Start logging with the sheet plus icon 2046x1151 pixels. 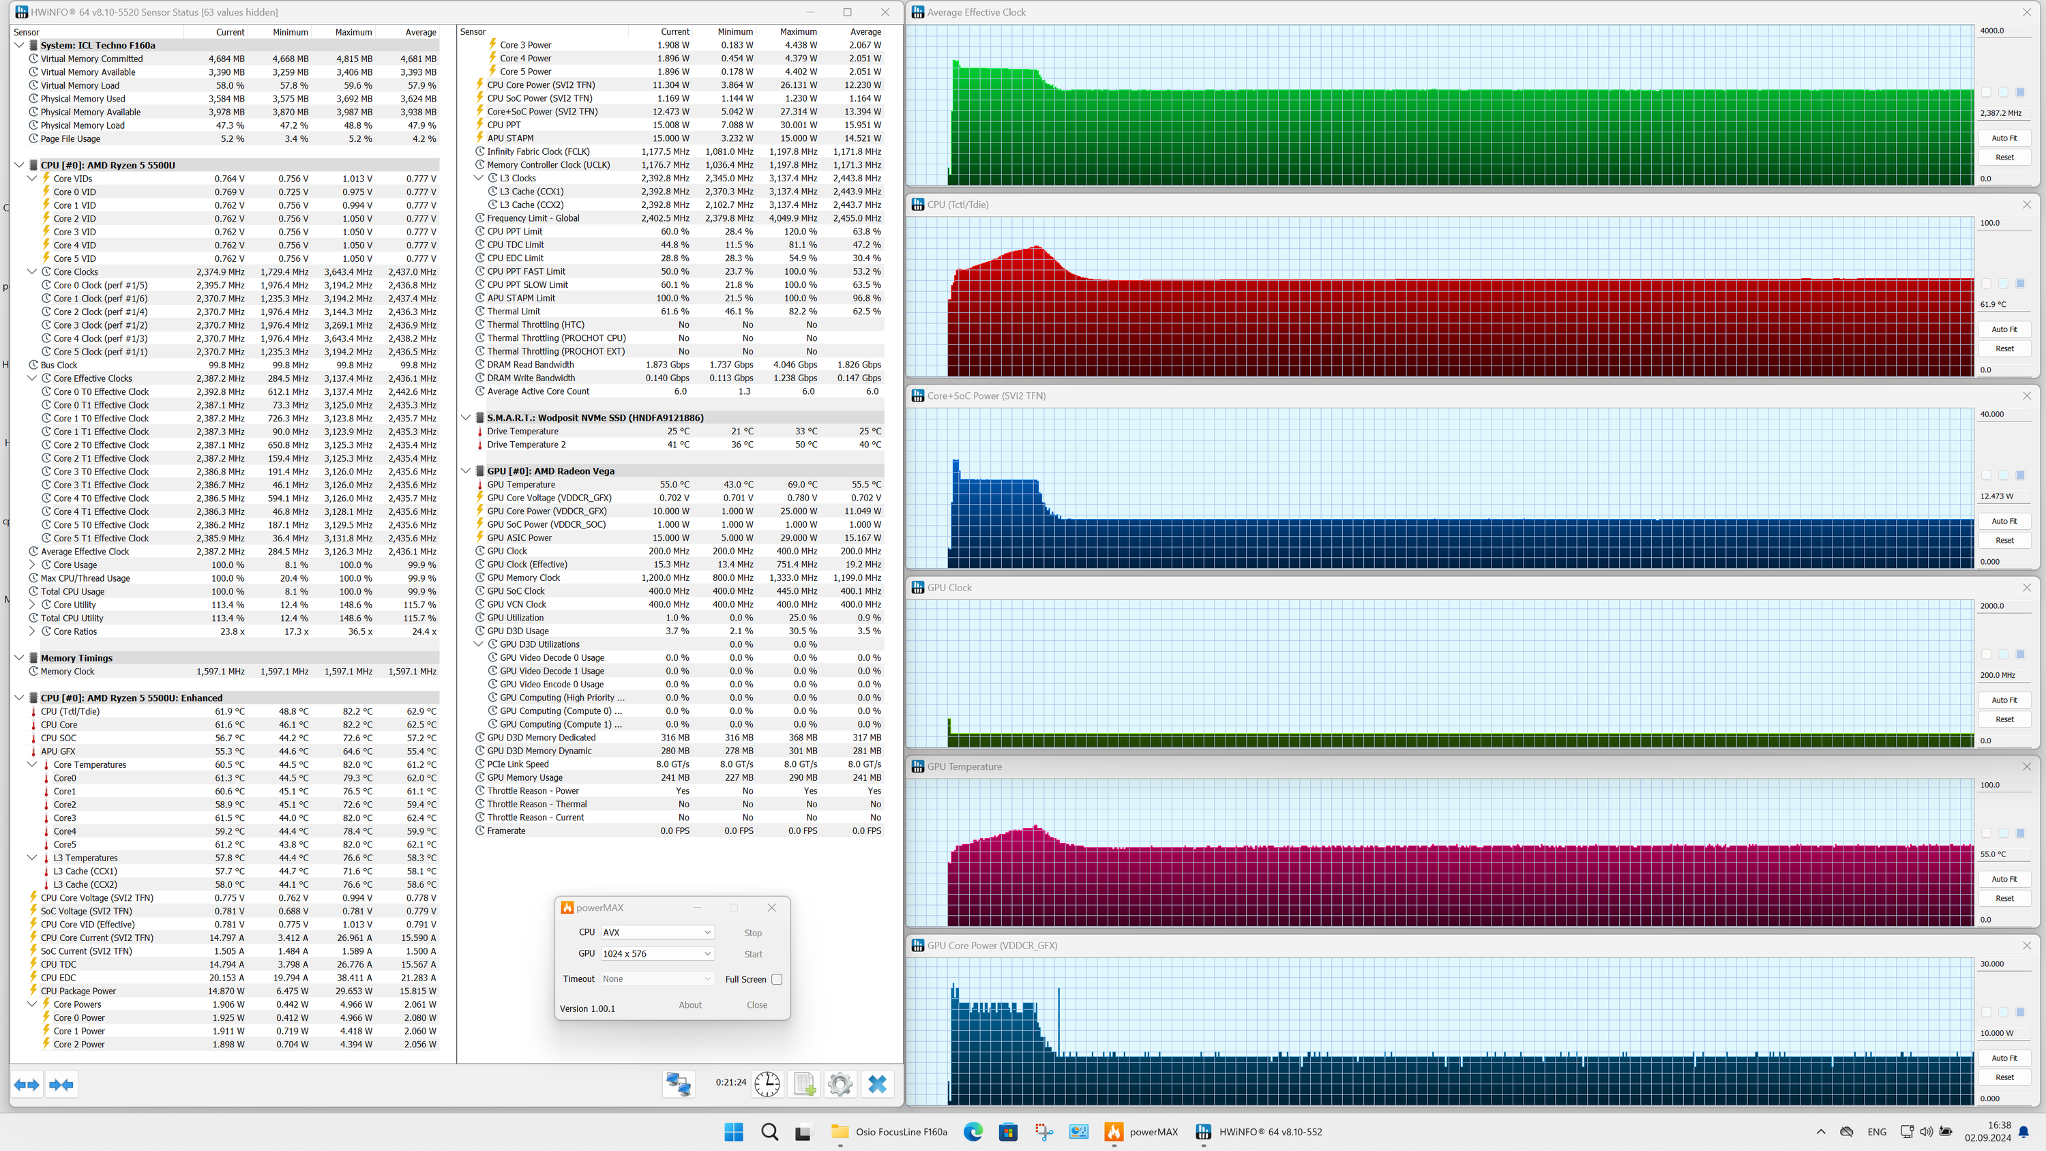click(x=804, y=1083)
